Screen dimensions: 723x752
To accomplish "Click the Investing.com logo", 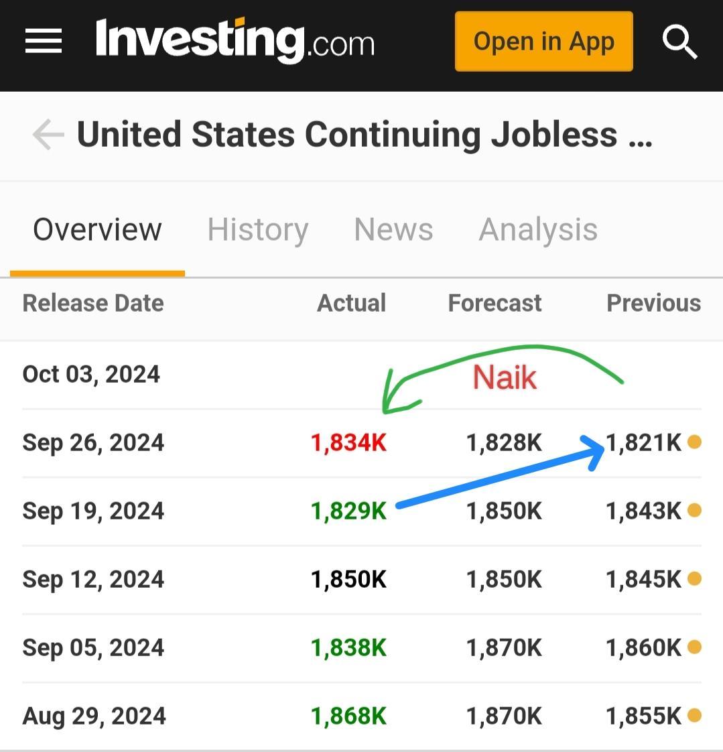I will [x=235, y=41].
